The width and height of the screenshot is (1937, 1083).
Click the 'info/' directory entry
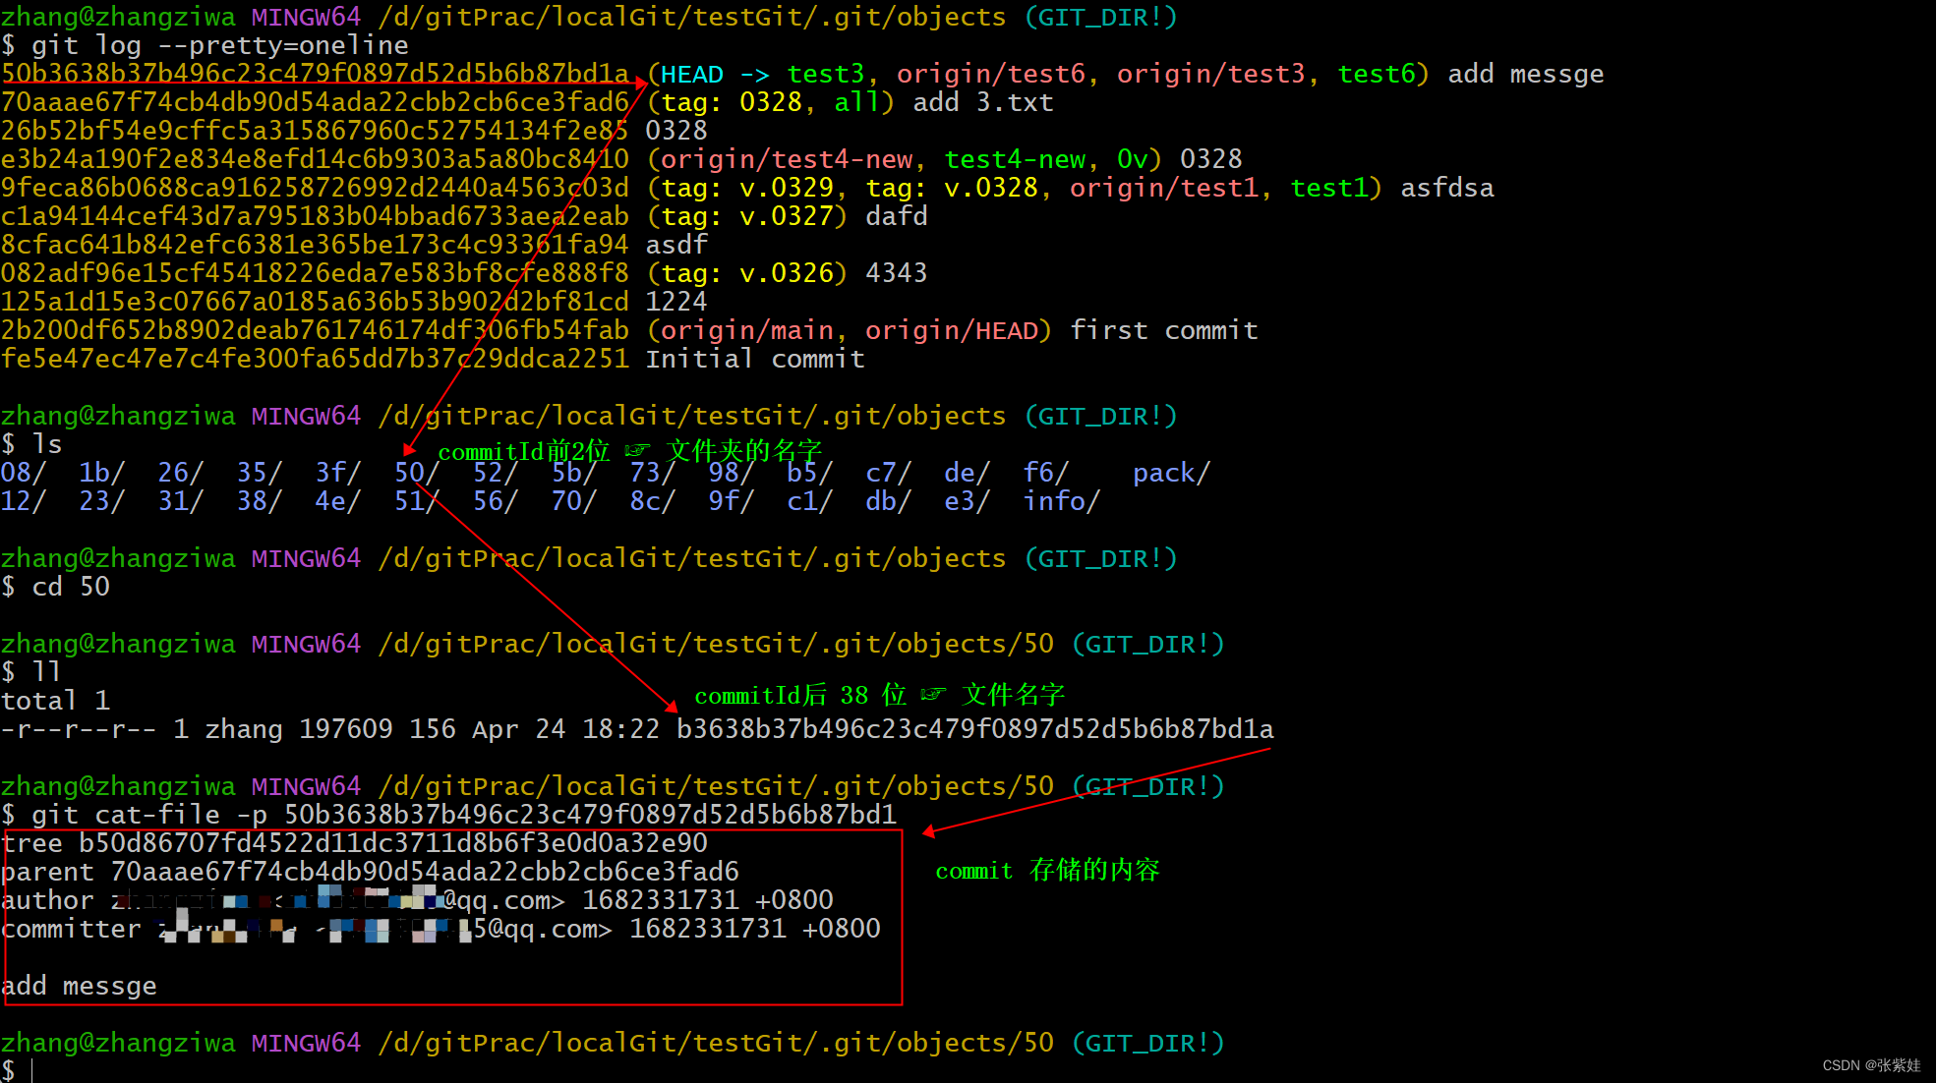tap(1060, 501)
